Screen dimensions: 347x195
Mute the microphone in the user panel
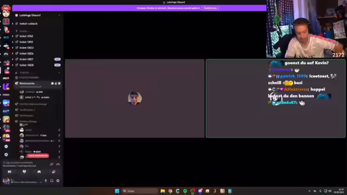tap(46, 180)
